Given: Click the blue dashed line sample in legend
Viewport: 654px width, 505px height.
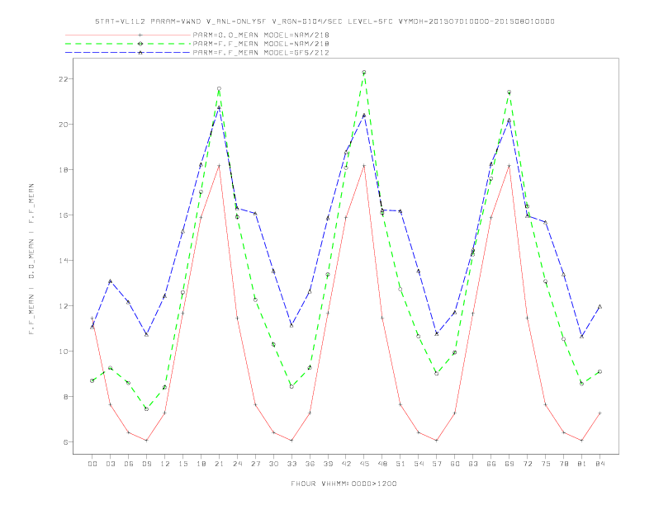Looking at the screenshot, I should [128, 53].
